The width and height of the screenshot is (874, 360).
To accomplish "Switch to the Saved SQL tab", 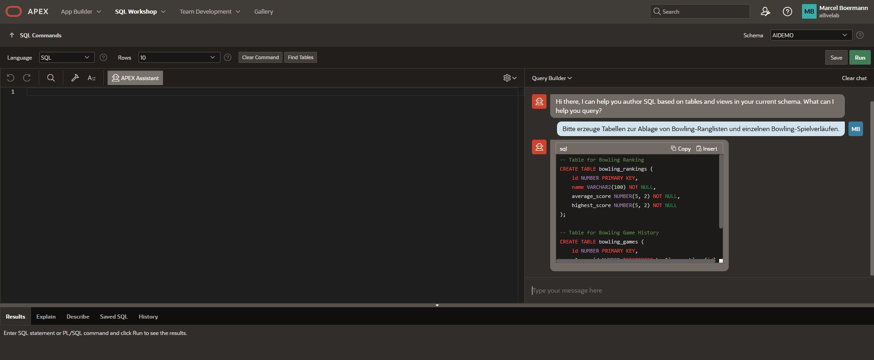I will [x=114, y=316].
